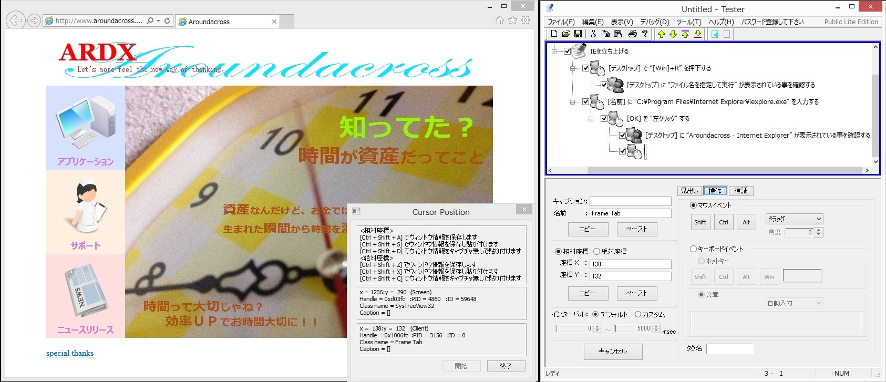This screenshot has width=886, height=382.
Task: Click the computer Application image on webpage
Action: click(86, 122)
